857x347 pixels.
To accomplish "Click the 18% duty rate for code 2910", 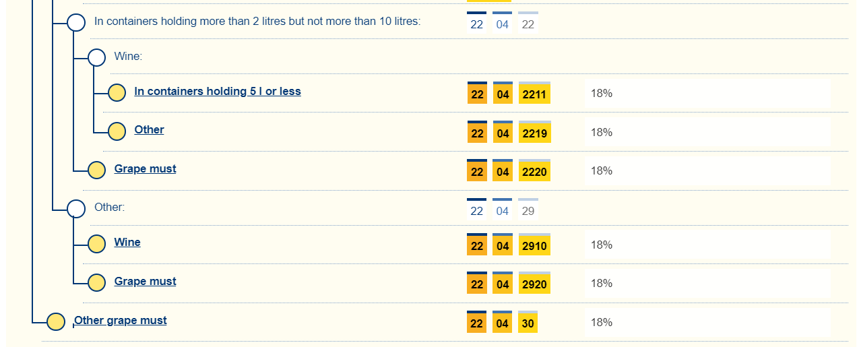I will pos(602,245).
